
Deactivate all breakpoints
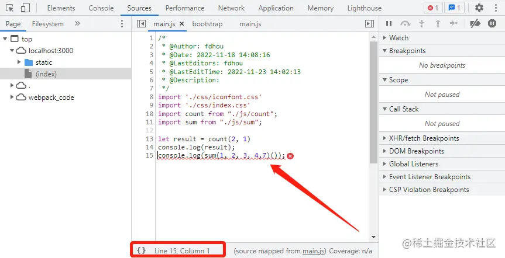tap(475, 23)
